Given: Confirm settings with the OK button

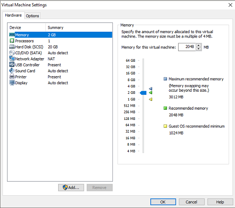Looking at the screenshot, I should coord(163,202).
